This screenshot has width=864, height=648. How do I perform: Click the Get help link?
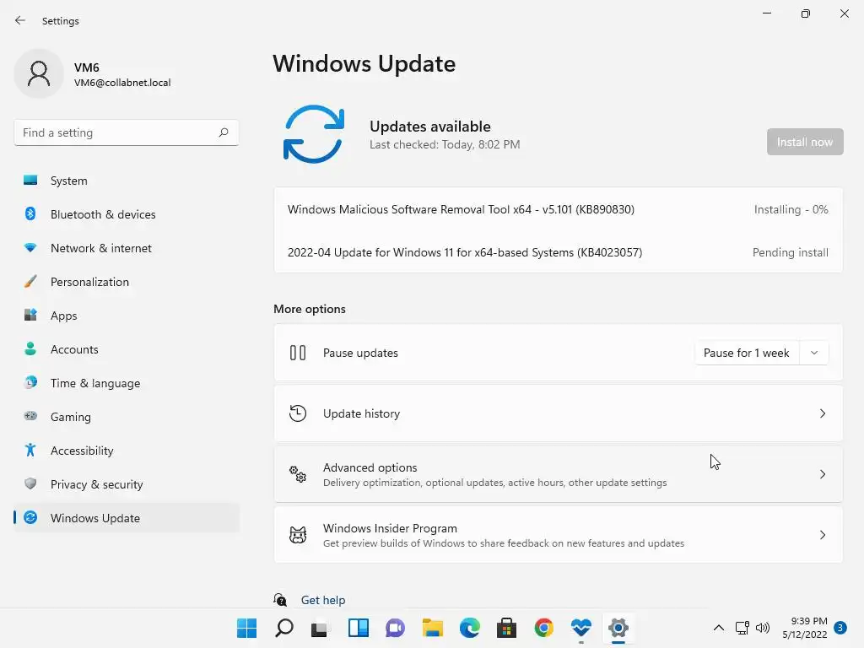pos(323,600)
